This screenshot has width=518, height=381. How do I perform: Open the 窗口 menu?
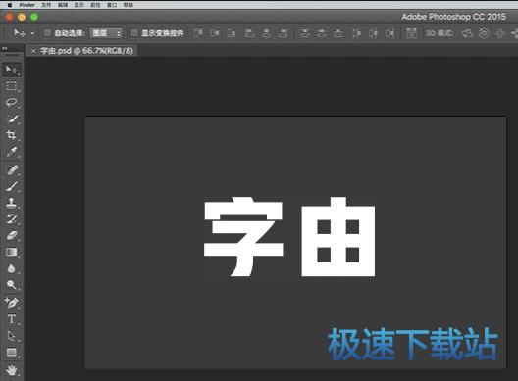pos(112,5)
